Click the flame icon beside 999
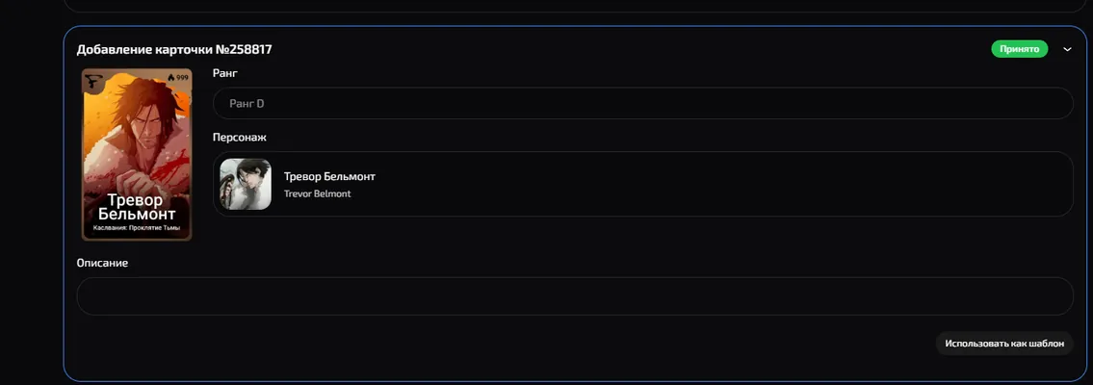 coord(170,77)
